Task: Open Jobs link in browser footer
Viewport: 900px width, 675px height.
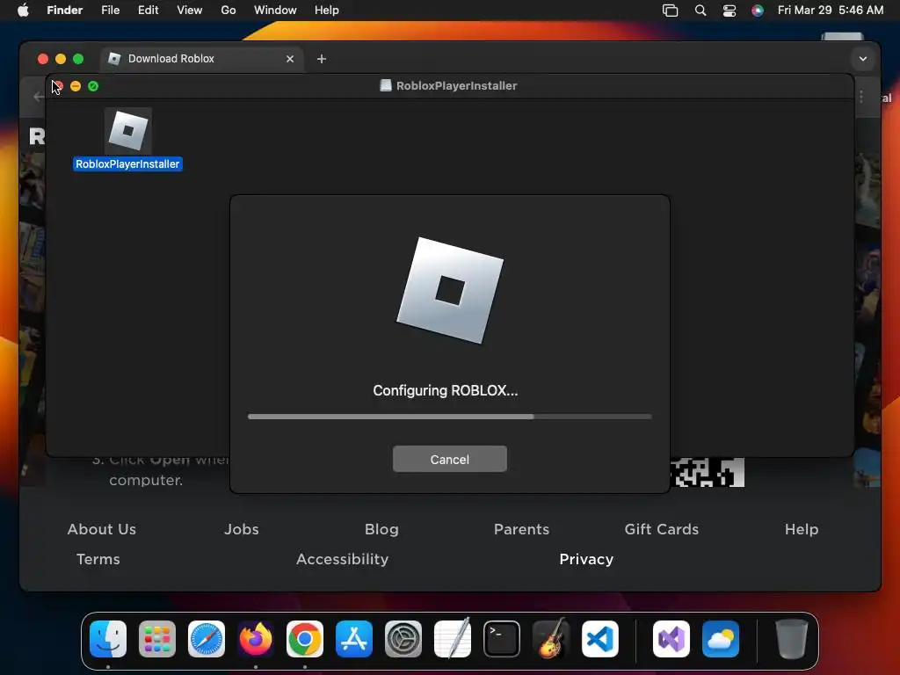Action: [x=241, y=529]
